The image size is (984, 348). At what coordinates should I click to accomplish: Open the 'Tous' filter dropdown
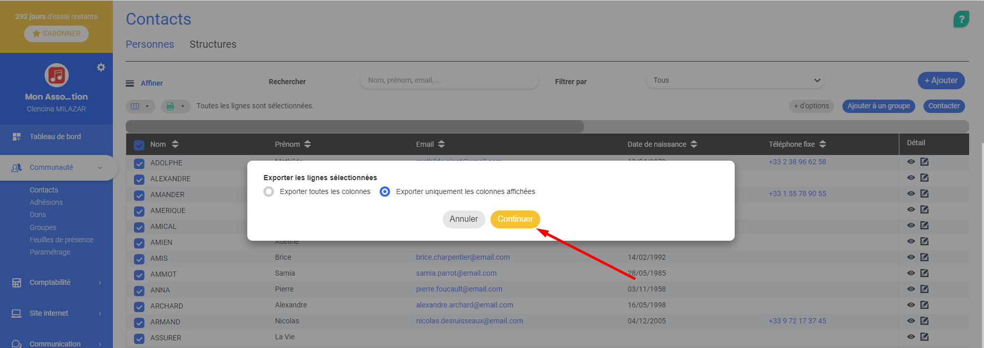point(736,81)
